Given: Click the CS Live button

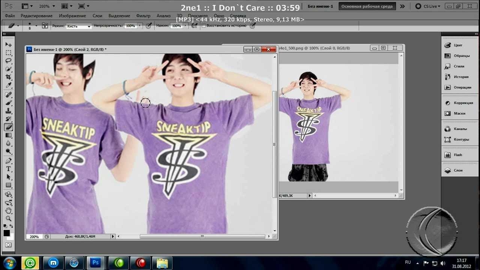Looking at the screenshot, I should click(429, 6).
